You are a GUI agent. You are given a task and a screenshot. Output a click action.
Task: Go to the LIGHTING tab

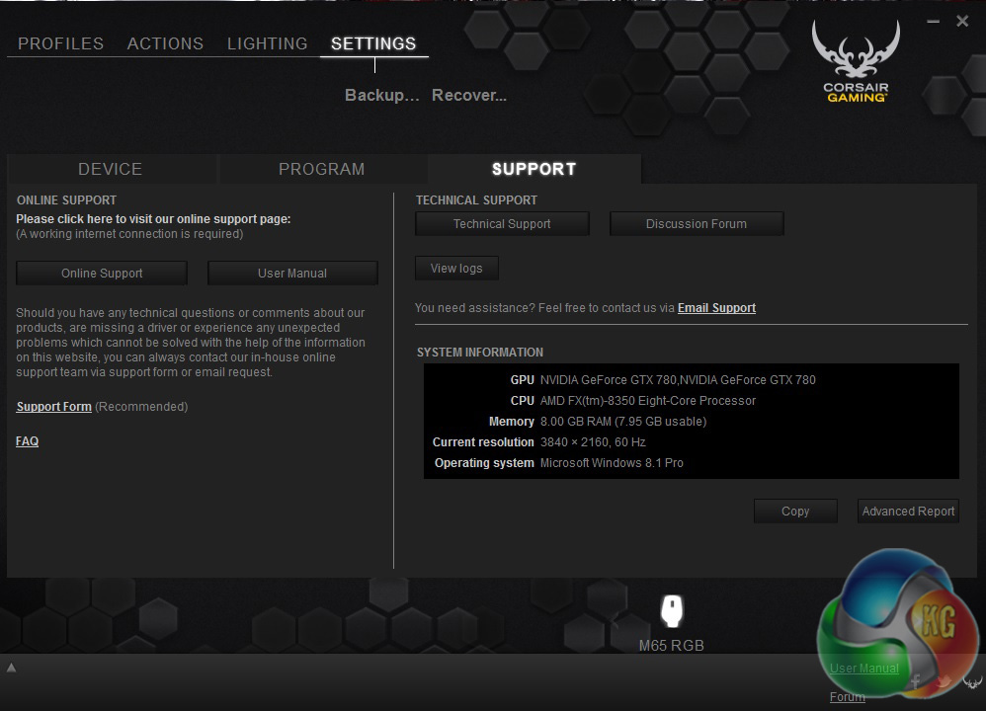(x=268, y=43)
